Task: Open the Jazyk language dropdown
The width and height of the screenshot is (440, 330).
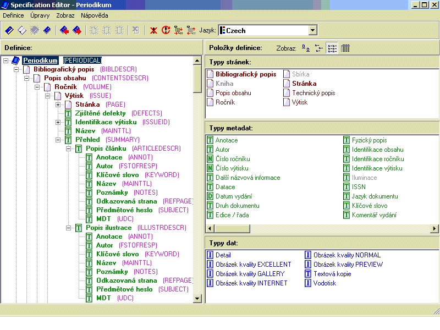Action: point(312,30)
